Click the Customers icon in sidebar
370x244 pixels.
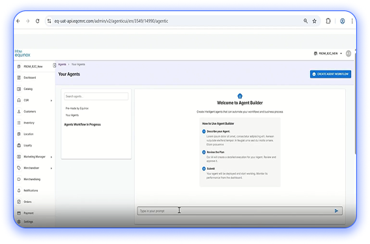[x=19, y=111]
